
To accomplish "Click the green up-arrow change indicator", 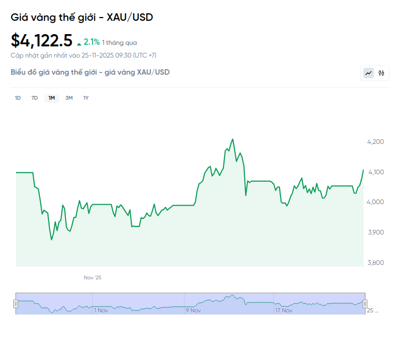I will [x=79, y=43].
